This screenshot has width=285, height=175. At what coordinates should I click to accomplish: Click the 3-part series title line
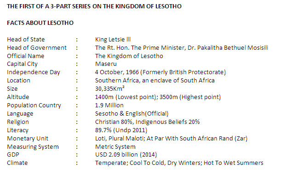click(94, 6)
